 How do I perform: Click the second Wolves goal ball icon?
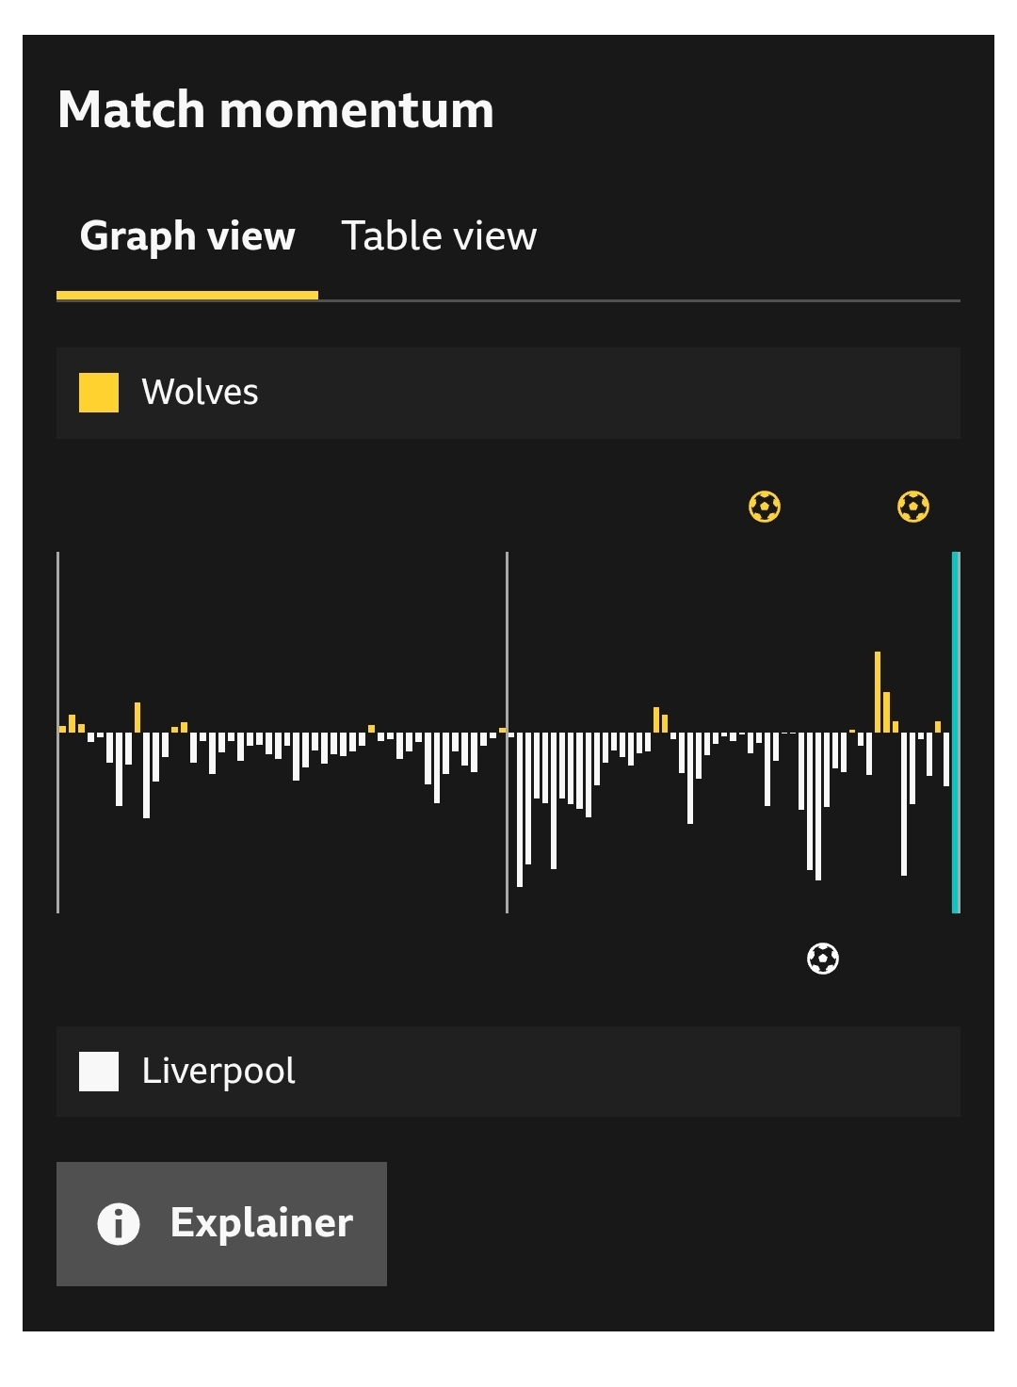913,507
